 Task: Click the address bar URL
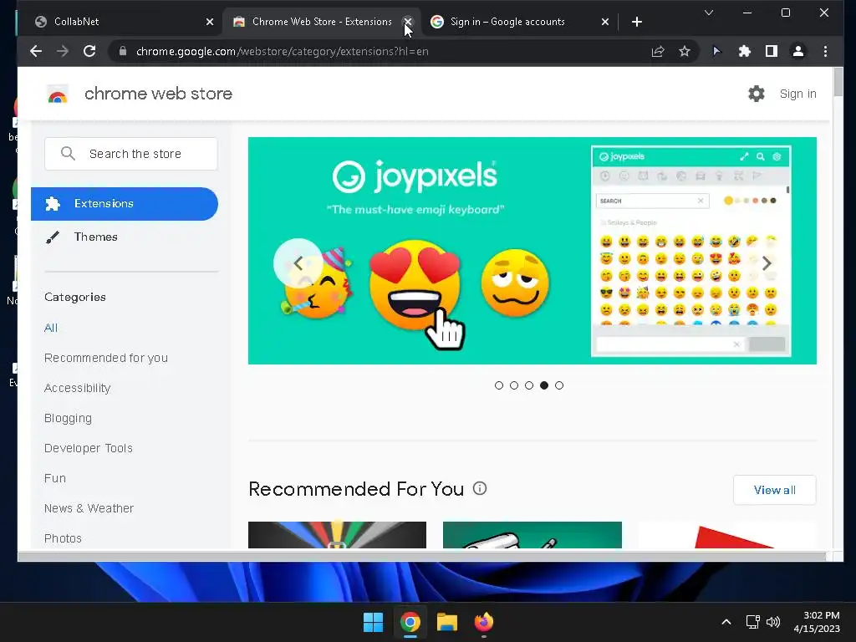(x=283, y=51)
